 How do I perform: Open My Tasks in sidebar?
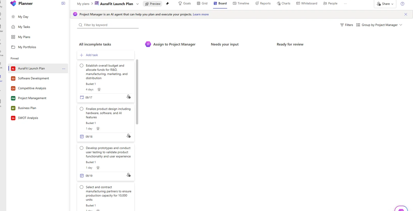pos(24,27)
